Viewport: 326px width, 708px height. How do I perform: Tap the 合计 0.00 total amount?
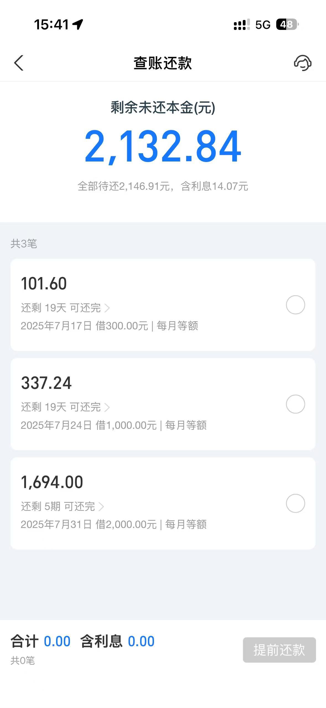pyautogui.click(x=40, y=641)
